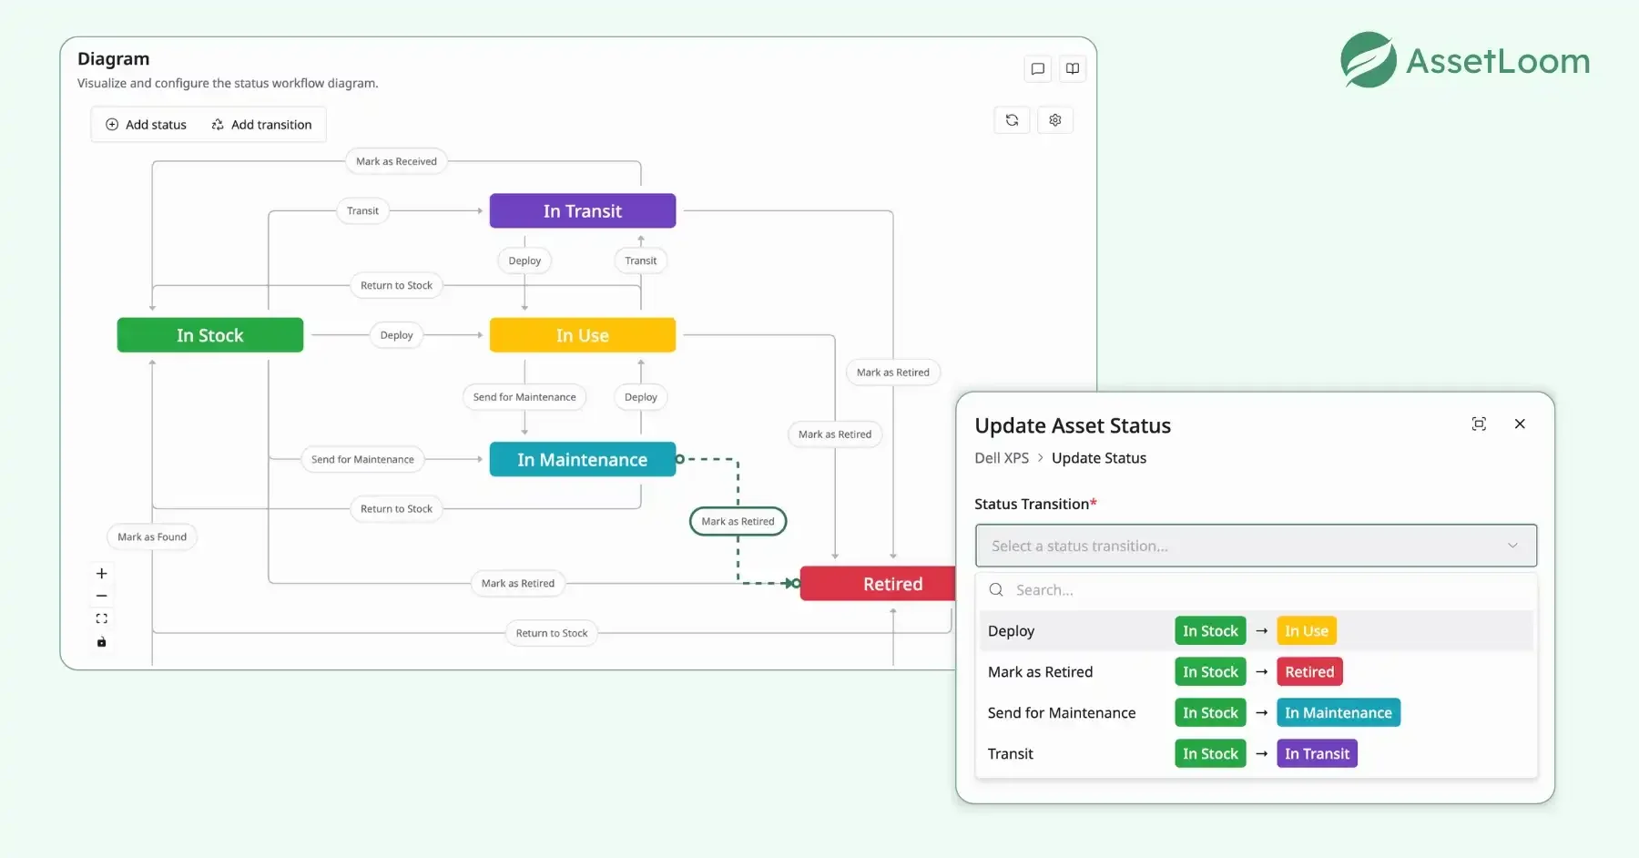Select the In Maintenance status node
Viewport: 1639px width, 858px height.
point(583,459)
